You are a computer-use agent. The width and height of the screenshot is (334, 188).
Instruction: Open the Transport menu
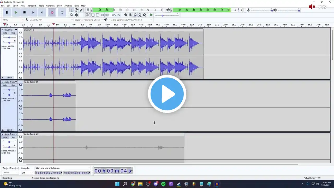pyautogui.click(x=32, y=5)
